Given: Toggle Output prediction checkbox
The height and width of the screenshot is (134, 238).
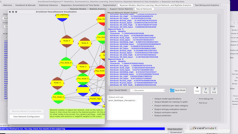Looking at the screenshot, I should 152,116.
